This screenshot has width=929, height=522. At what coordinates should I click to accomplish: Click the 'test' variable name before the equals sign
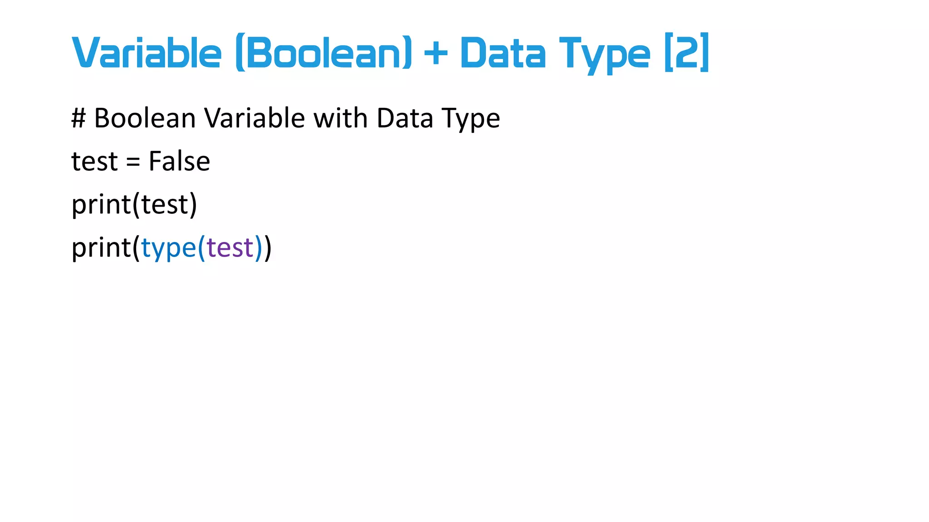click(x=94, y=162)
